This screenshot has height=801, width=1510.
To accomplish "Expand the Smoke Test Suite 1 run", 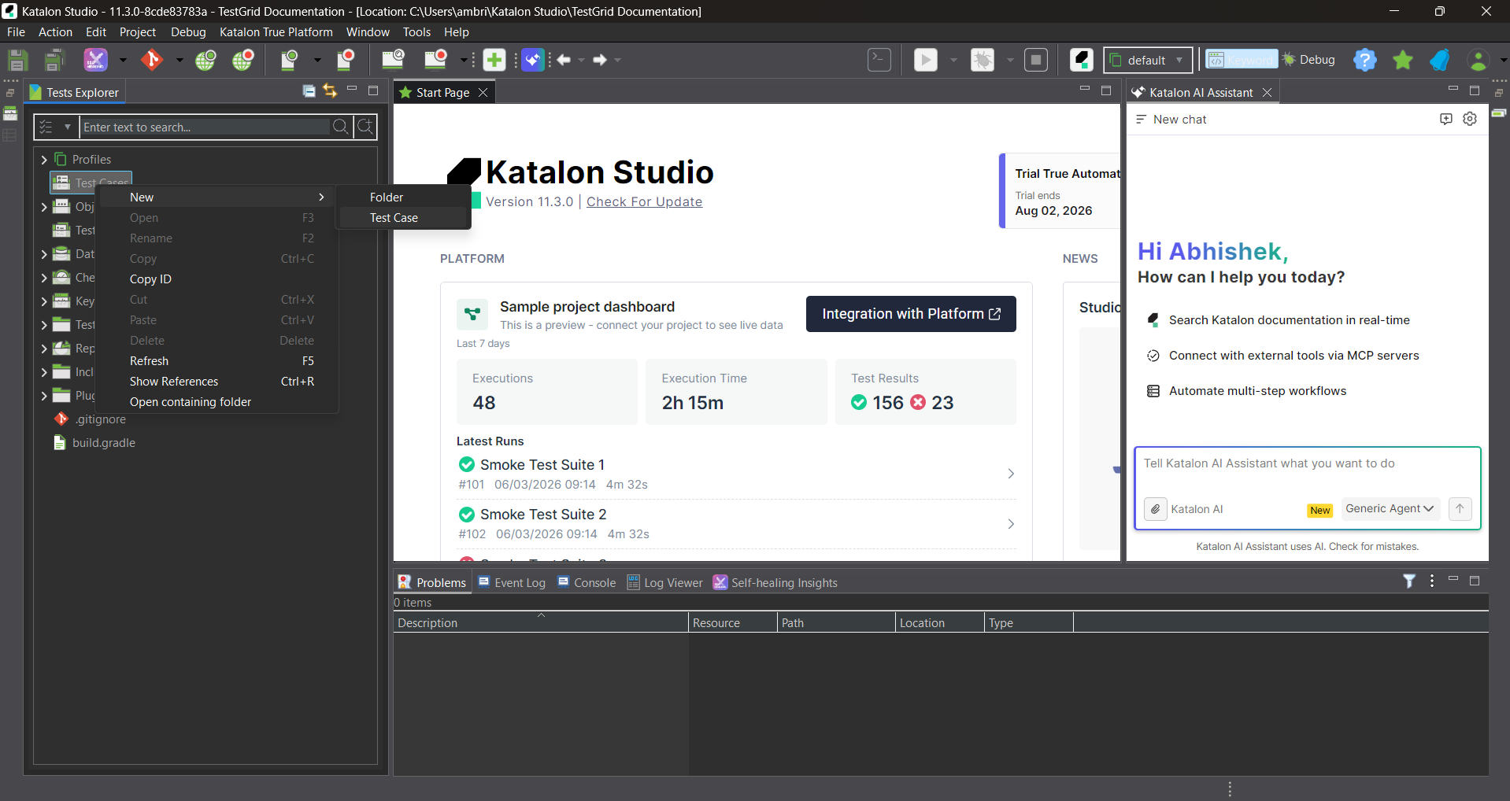I will pyautogui.click(x=1011, y=474).
